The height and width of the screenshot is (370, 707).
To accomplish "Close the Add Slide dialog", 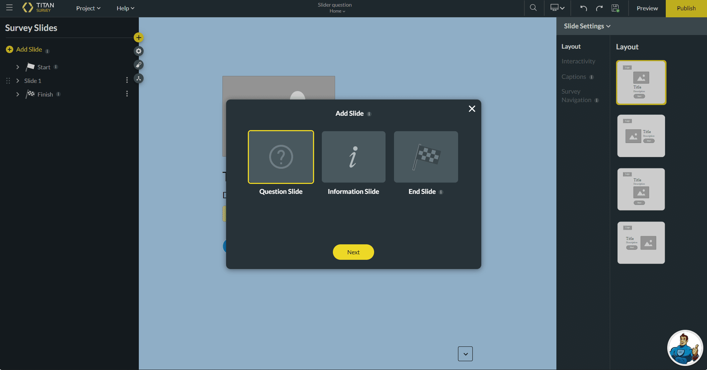I will click(472, 109).
